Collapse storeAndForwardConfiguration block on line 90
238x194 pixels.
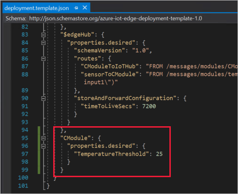tap(43, 99)
